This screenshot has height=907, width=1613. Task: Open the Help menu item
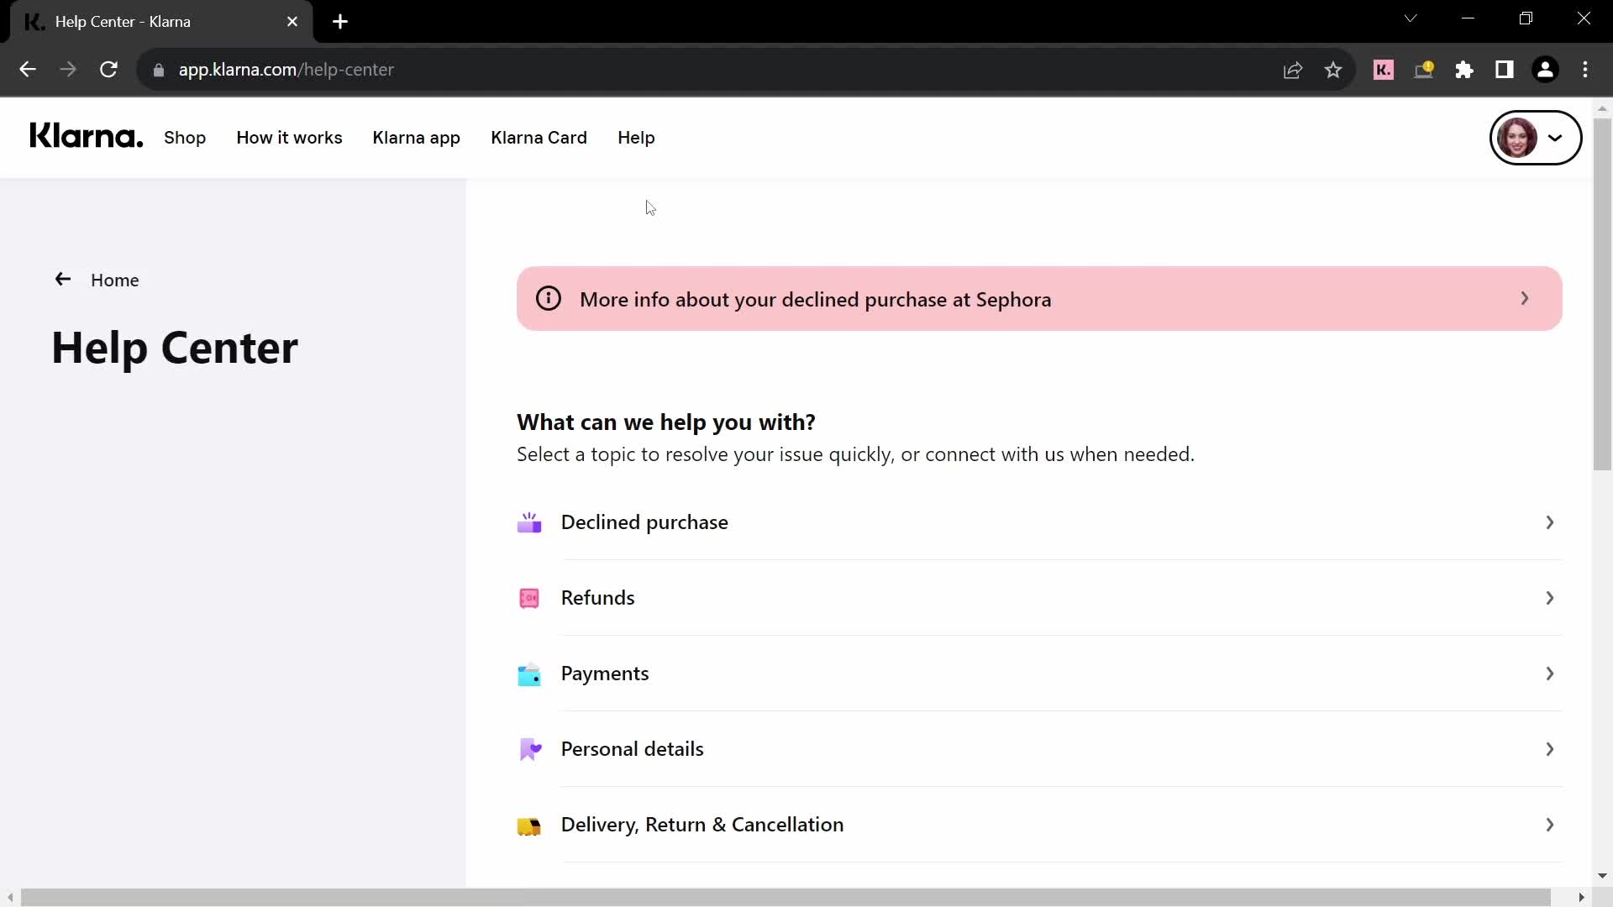pyautogui.click(x=636, y=138)
